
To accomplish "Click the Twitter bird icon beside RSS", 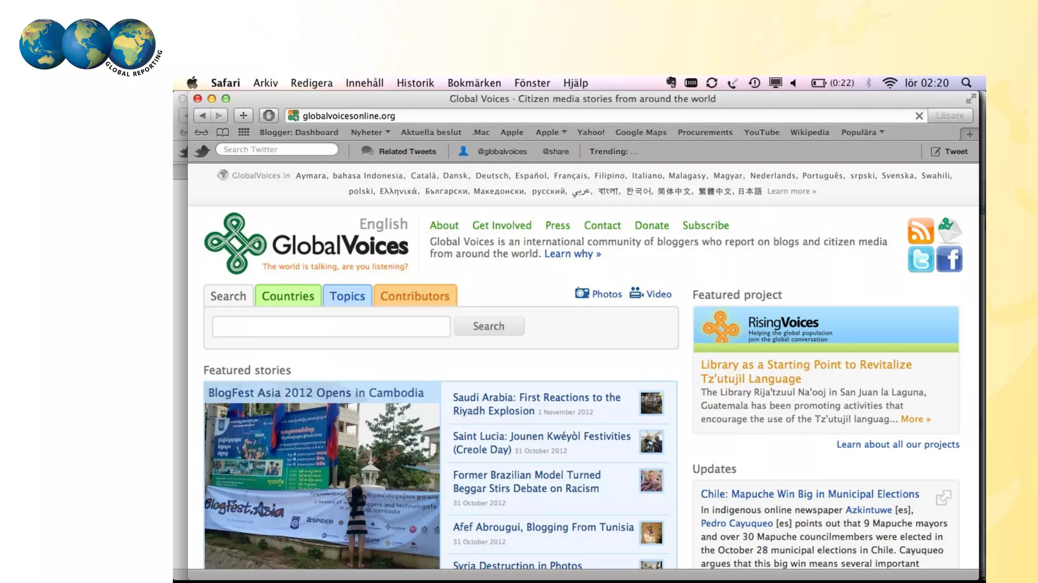I will 920,260.
